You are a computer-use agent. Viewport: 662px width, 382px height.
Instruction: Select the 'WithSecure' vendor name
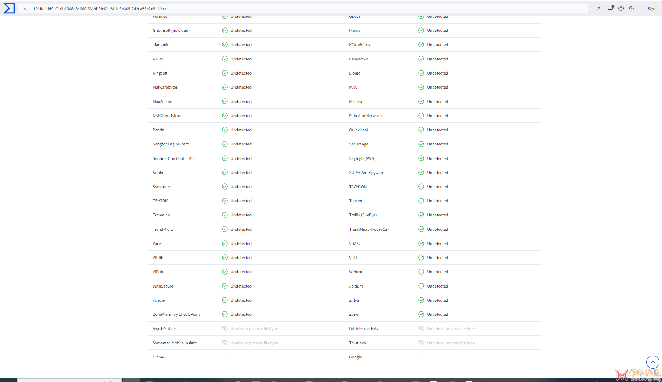tap(163, 286)
